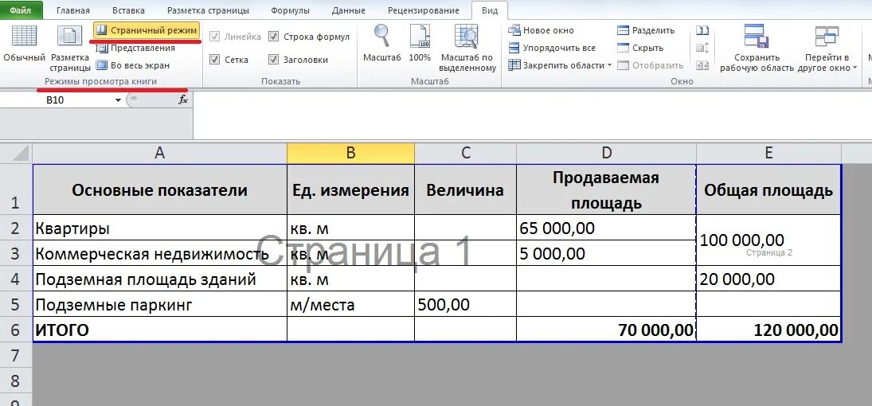Click cell Коммерческая недвижимость

[x=160, y=254]
